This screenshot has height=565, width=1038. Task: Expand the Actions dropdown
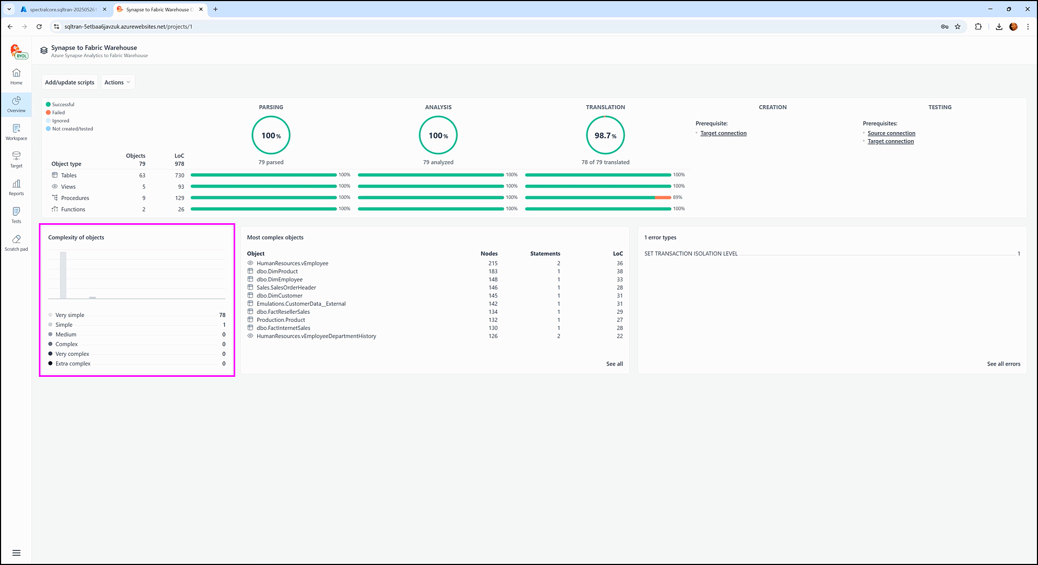point(117,82)
